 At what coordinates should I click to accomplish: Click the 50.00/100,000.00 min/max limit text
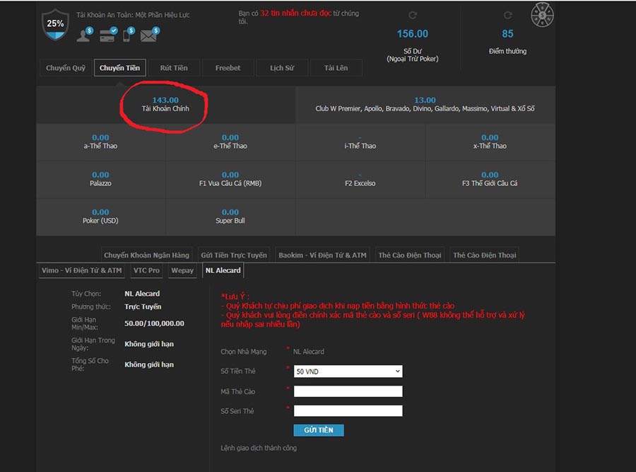(154, 323)
